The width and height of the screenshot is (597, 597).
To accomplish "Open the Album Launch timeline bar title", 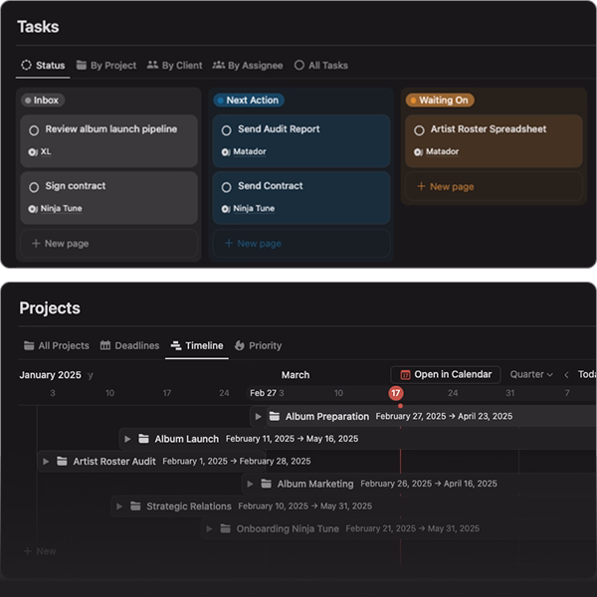I will [187, 439].
